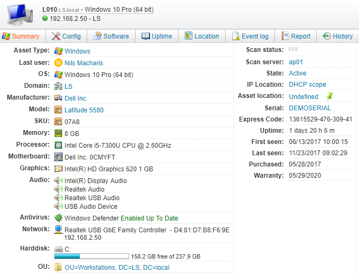Click the memory chip icon beside 8 GB

(58, 133)
